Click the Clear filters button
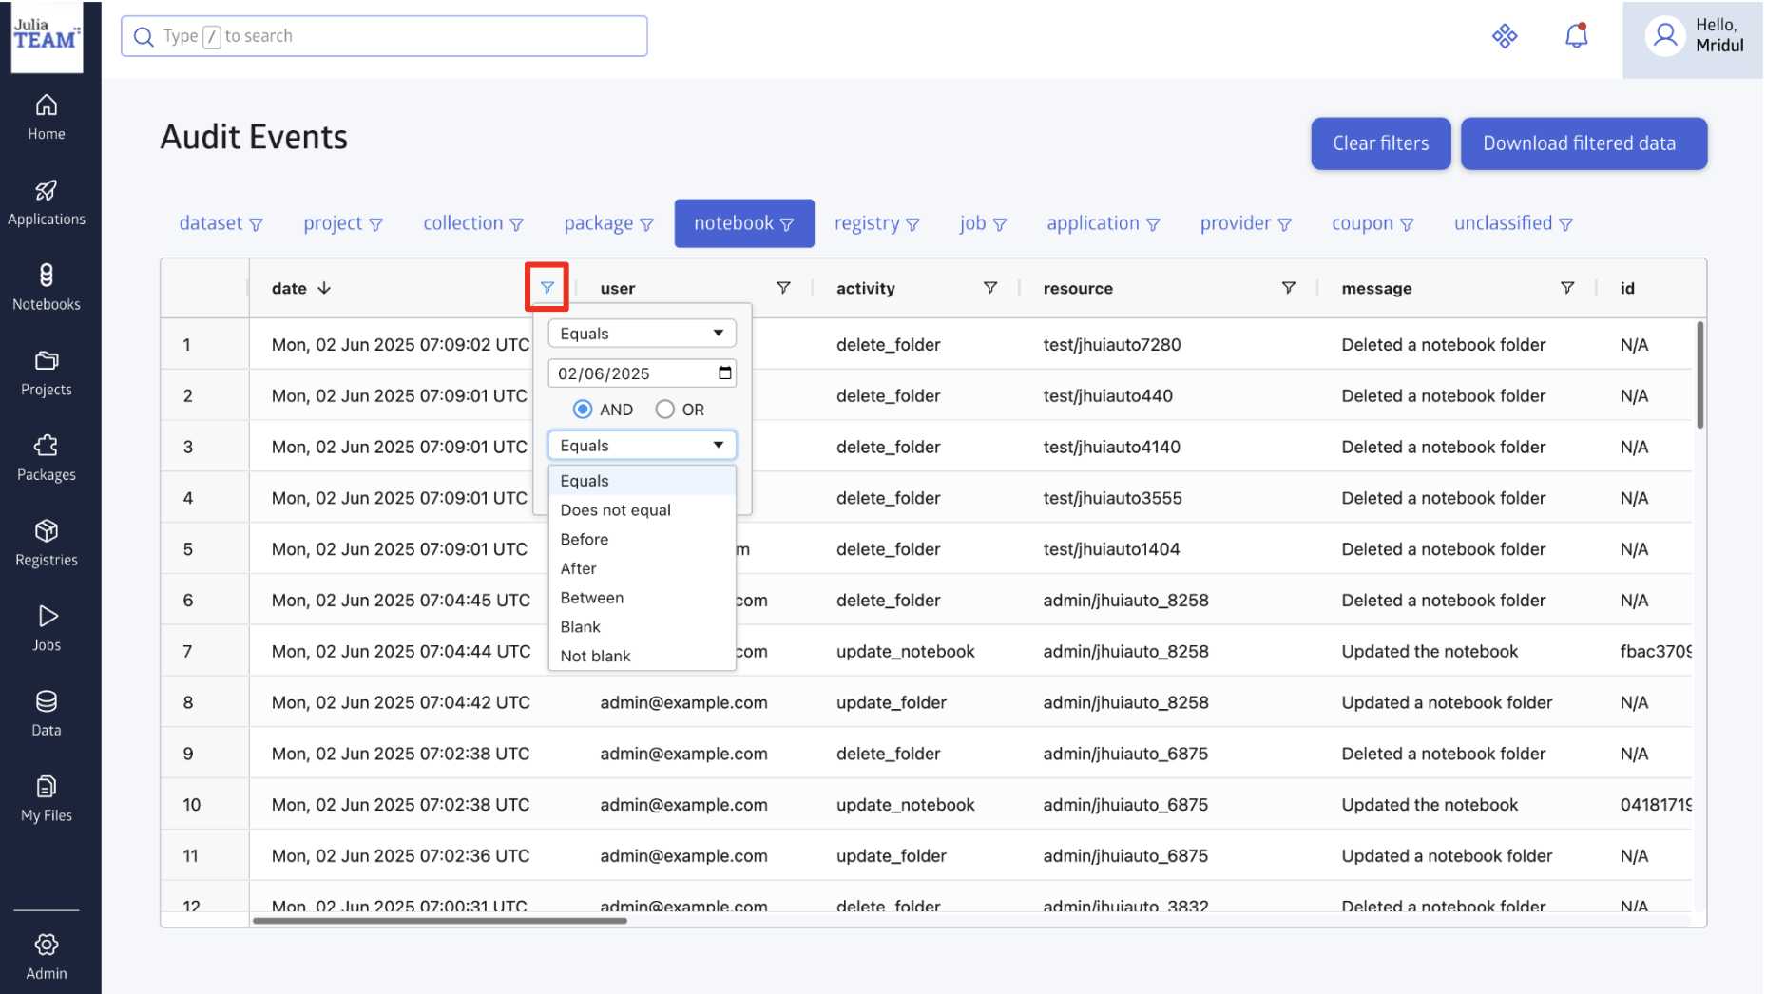 (x=1379, y=143)
